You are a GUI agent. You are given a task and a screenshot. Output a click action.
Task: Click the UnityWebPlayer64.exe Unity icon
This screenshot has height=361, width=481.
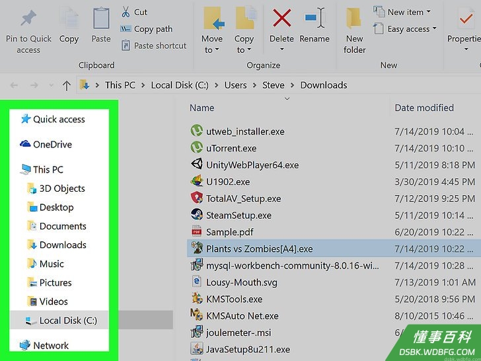(196, 164)
